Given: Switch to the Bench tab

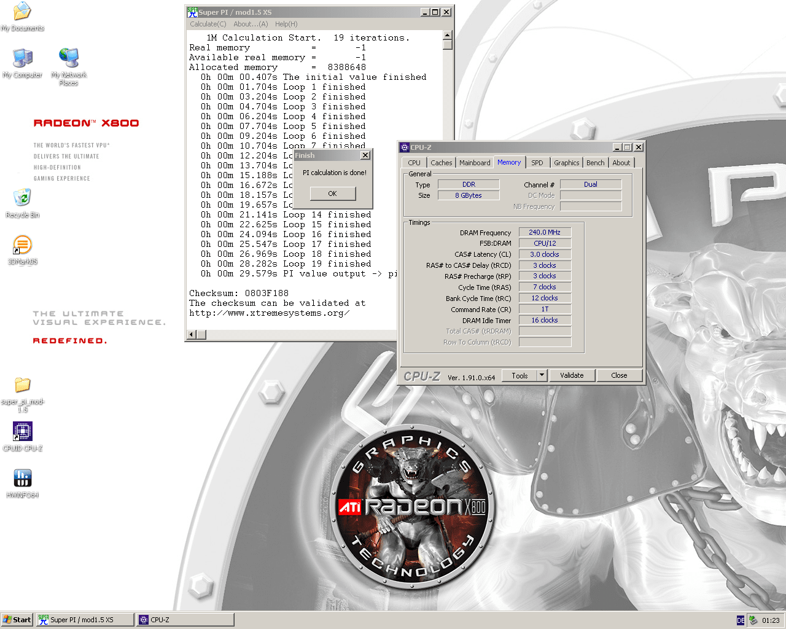Looking at the screenshot, I should pyautogui.click(x=595, y=163).
